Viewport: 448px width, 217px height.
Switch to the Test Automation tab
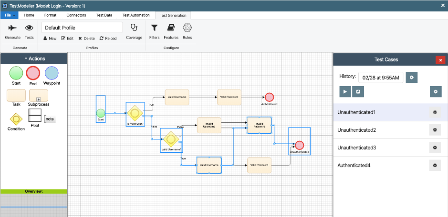(x=136, y=15)
